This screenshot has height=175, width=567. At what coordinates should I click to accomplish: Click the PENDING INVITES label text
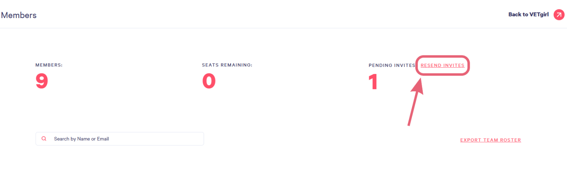pyautogui.click(x=392, y=65)
